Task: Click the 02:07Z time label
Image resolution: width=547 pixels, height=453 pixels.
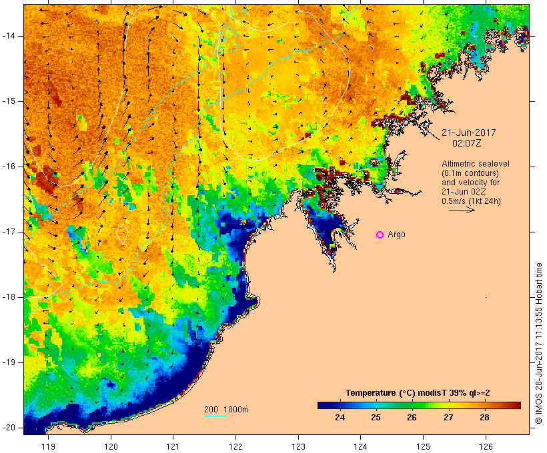Action: pyautogui.click(x=467, y=143)
